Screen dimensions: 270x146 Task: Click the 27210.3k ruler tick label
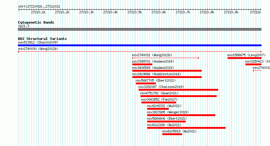coord(86,12)
